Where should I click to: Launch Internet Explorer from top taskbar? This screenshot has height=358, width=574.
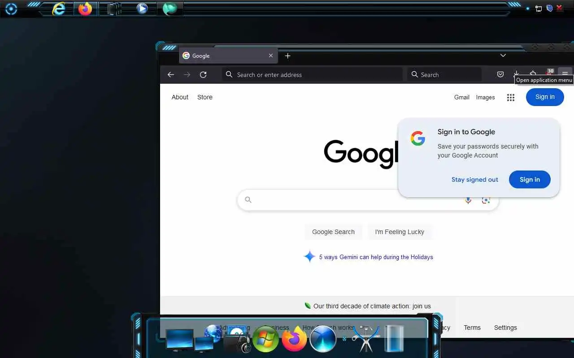[59, 9]
